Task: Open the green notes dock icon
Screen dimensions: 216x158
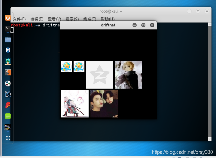Action: (8, 116)
